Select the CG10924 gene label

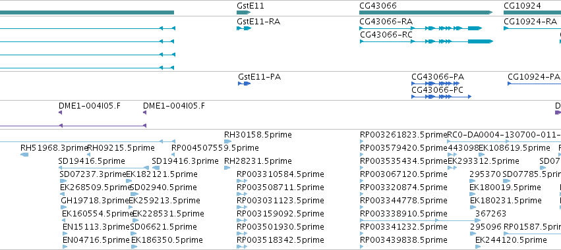click(522, 6)
